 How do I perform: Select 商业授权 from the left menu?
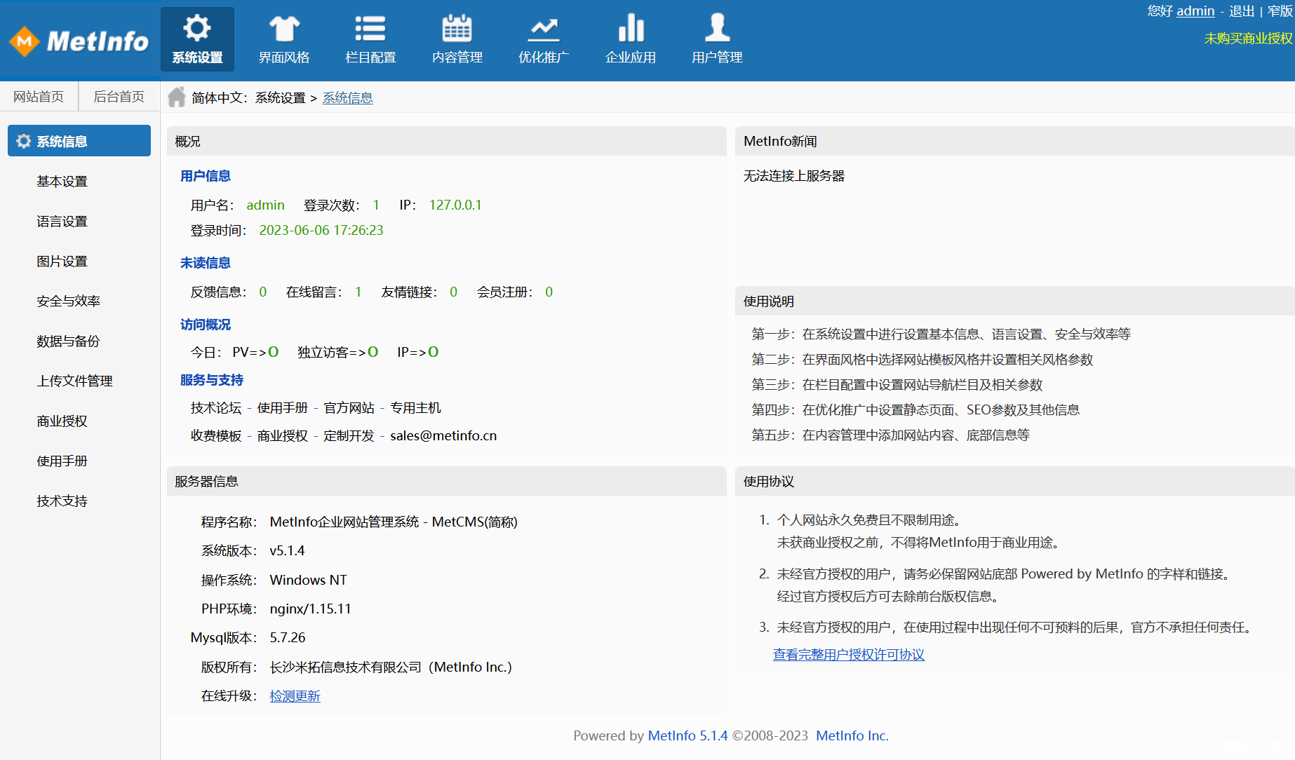(62, 421)
